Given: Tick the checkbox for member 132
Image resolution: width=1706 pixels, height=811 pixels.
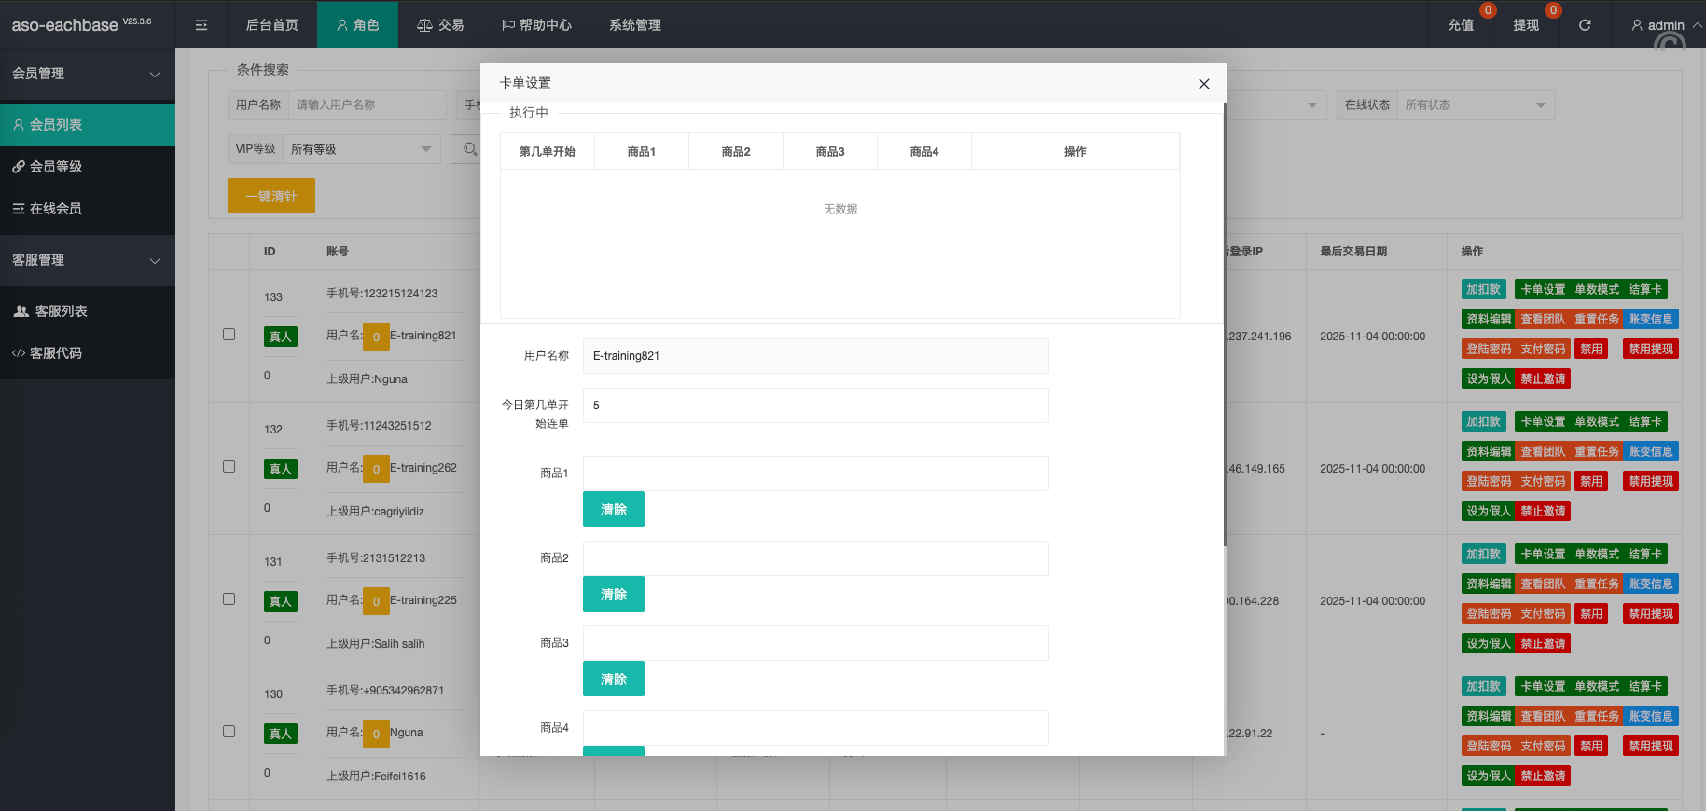Looking at the screenshot, I should tap(229, 467).
